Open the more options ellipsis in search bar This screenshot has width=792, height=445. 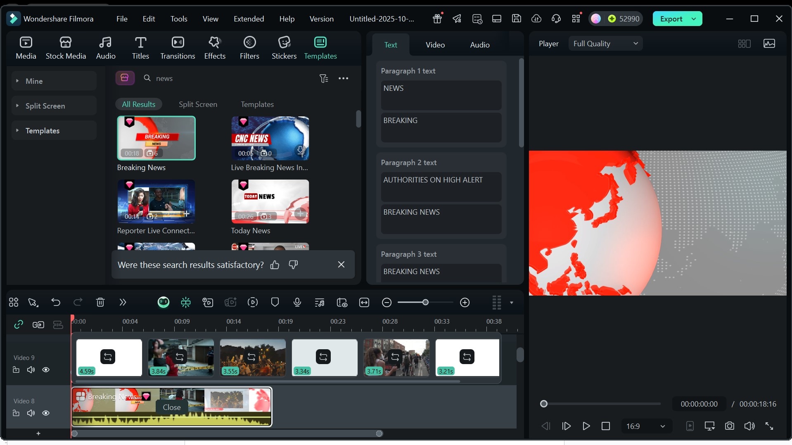click(x=344, y=78)
